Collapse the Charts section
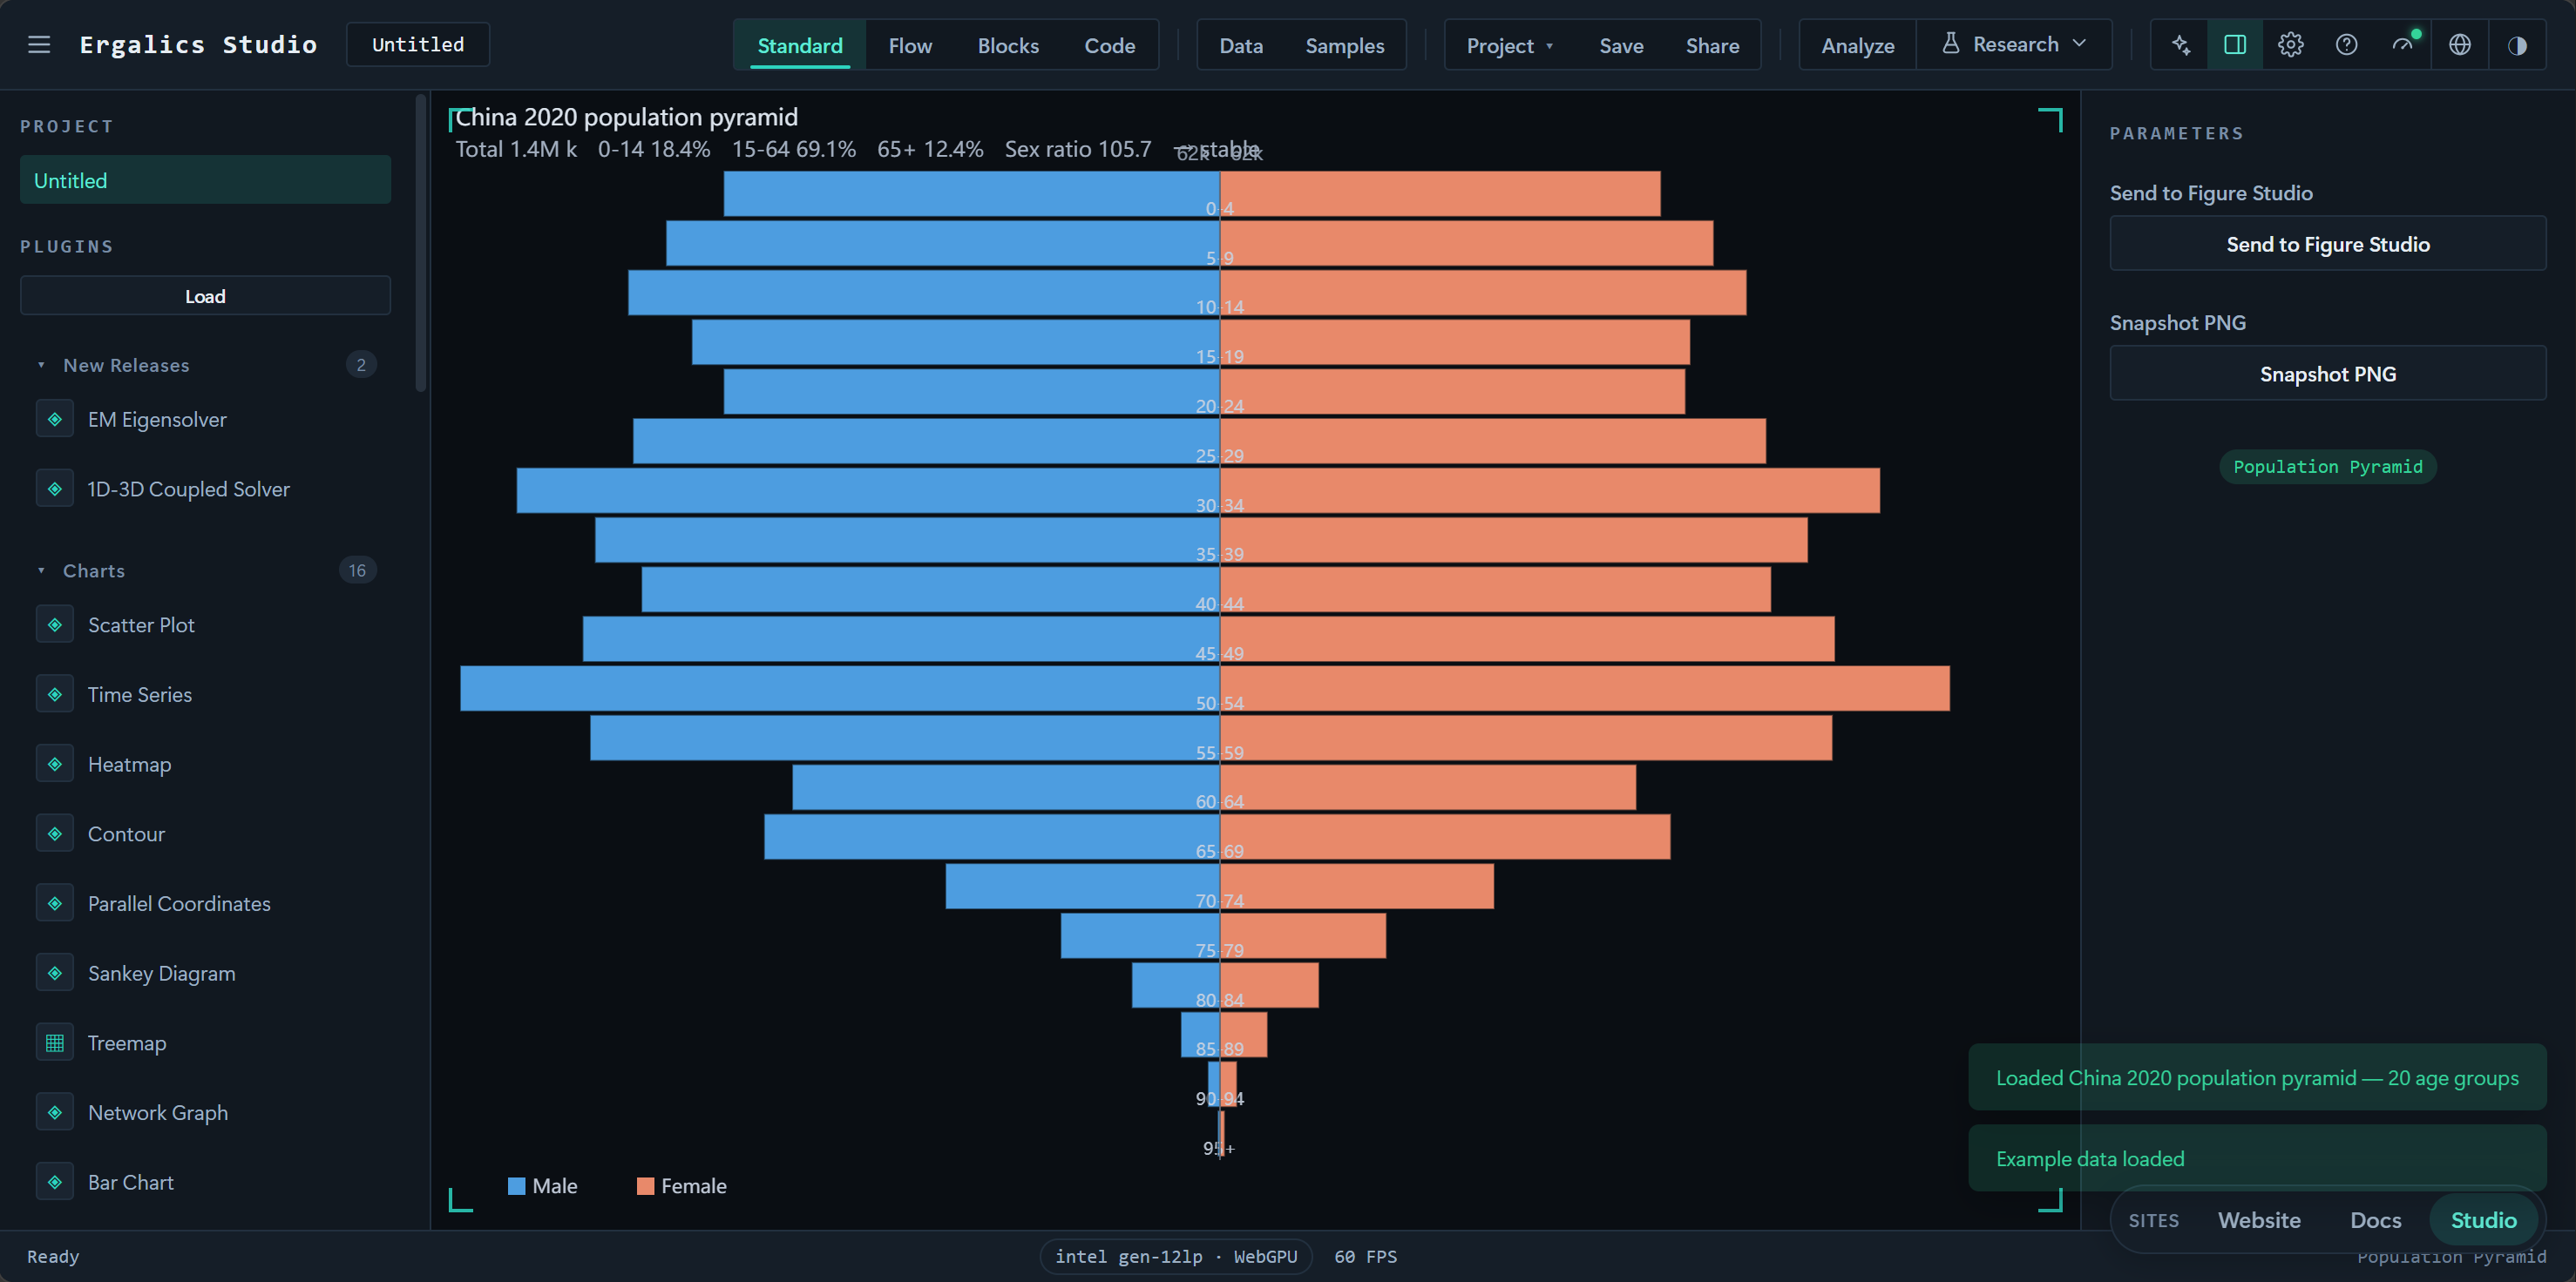The image size is (2576, 1282). click(41, 570)
